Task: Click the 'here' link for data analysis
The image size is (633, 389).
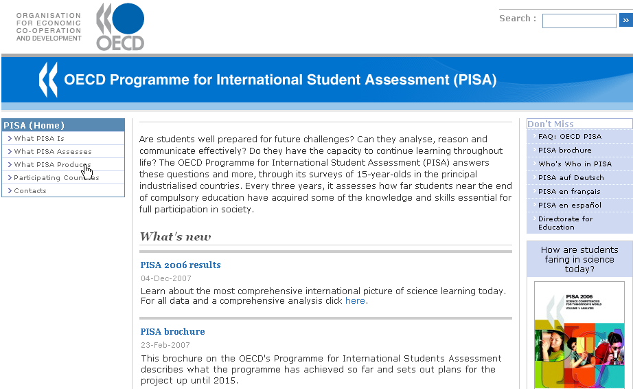Action: [x=355, y=301]
